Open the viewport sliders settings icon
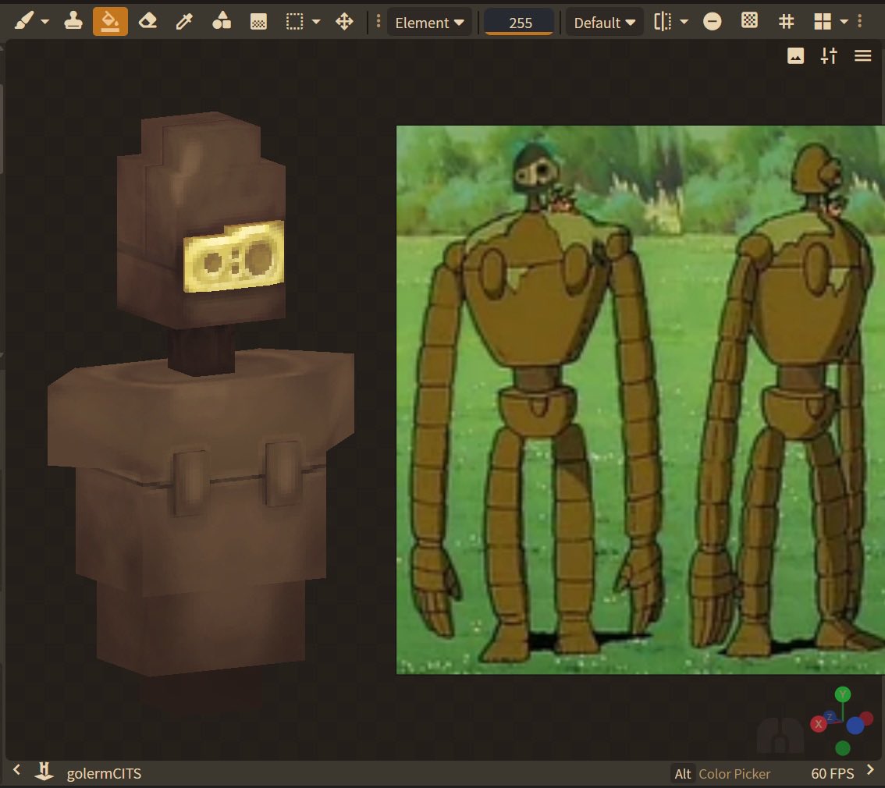The width and height of the screenshot is (885, 788). 829,56
